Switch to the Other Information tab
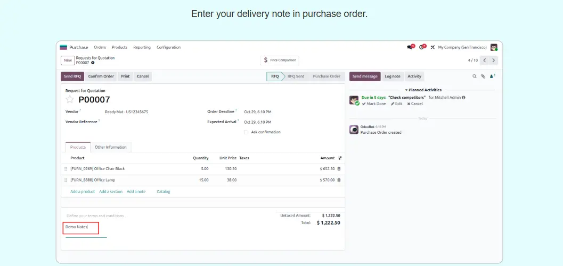 pyautogui.click(x=111, y=147)
